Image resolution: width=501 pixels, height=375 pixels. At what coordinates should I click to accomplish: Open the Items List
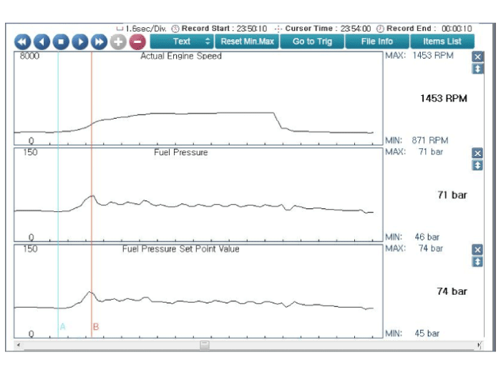click(442, 42)
